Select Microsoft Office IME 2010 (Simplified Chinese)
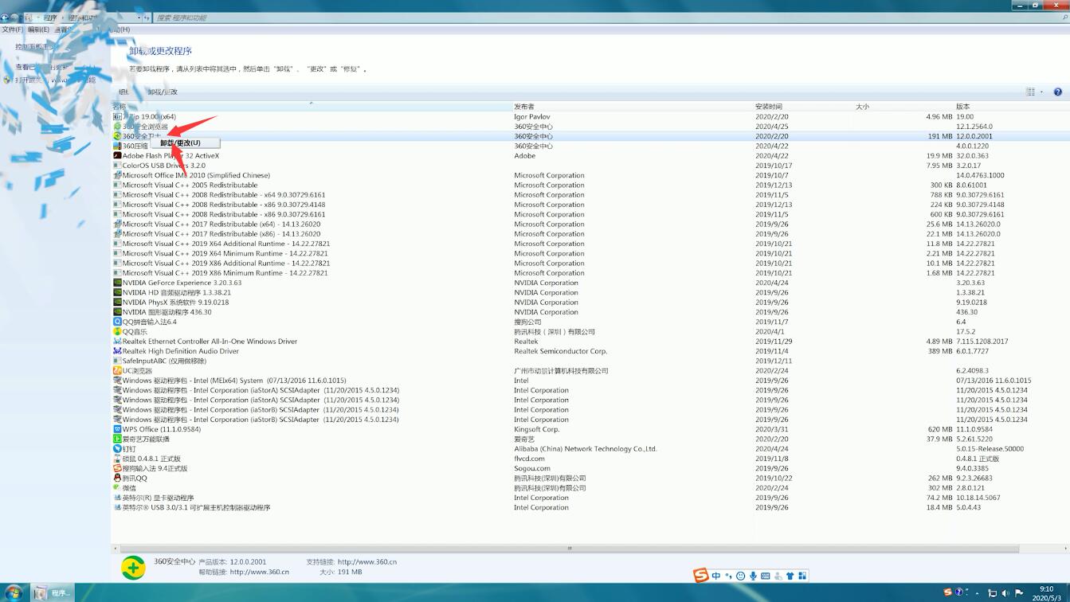The image size is (1070, 602). [x=590, y=175]
